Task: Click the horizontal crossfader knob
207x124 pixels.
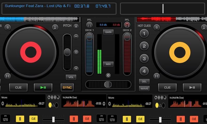Action: (x=108, y=84)
